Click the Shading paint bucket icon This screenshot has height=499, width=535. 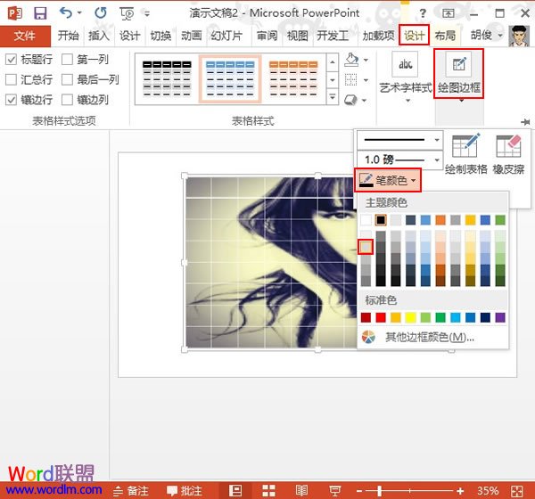(351, 60)
